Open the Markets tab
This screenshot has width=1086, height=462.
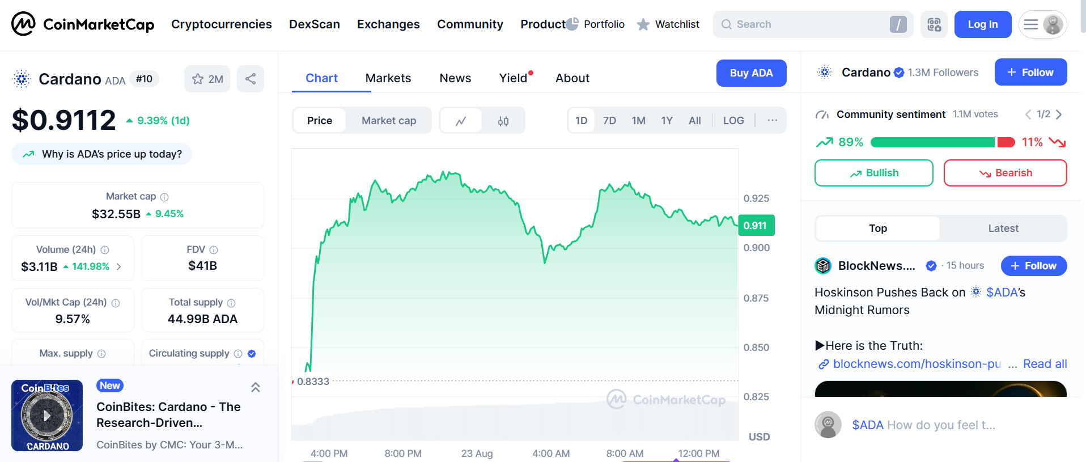[x=388, y=78]
